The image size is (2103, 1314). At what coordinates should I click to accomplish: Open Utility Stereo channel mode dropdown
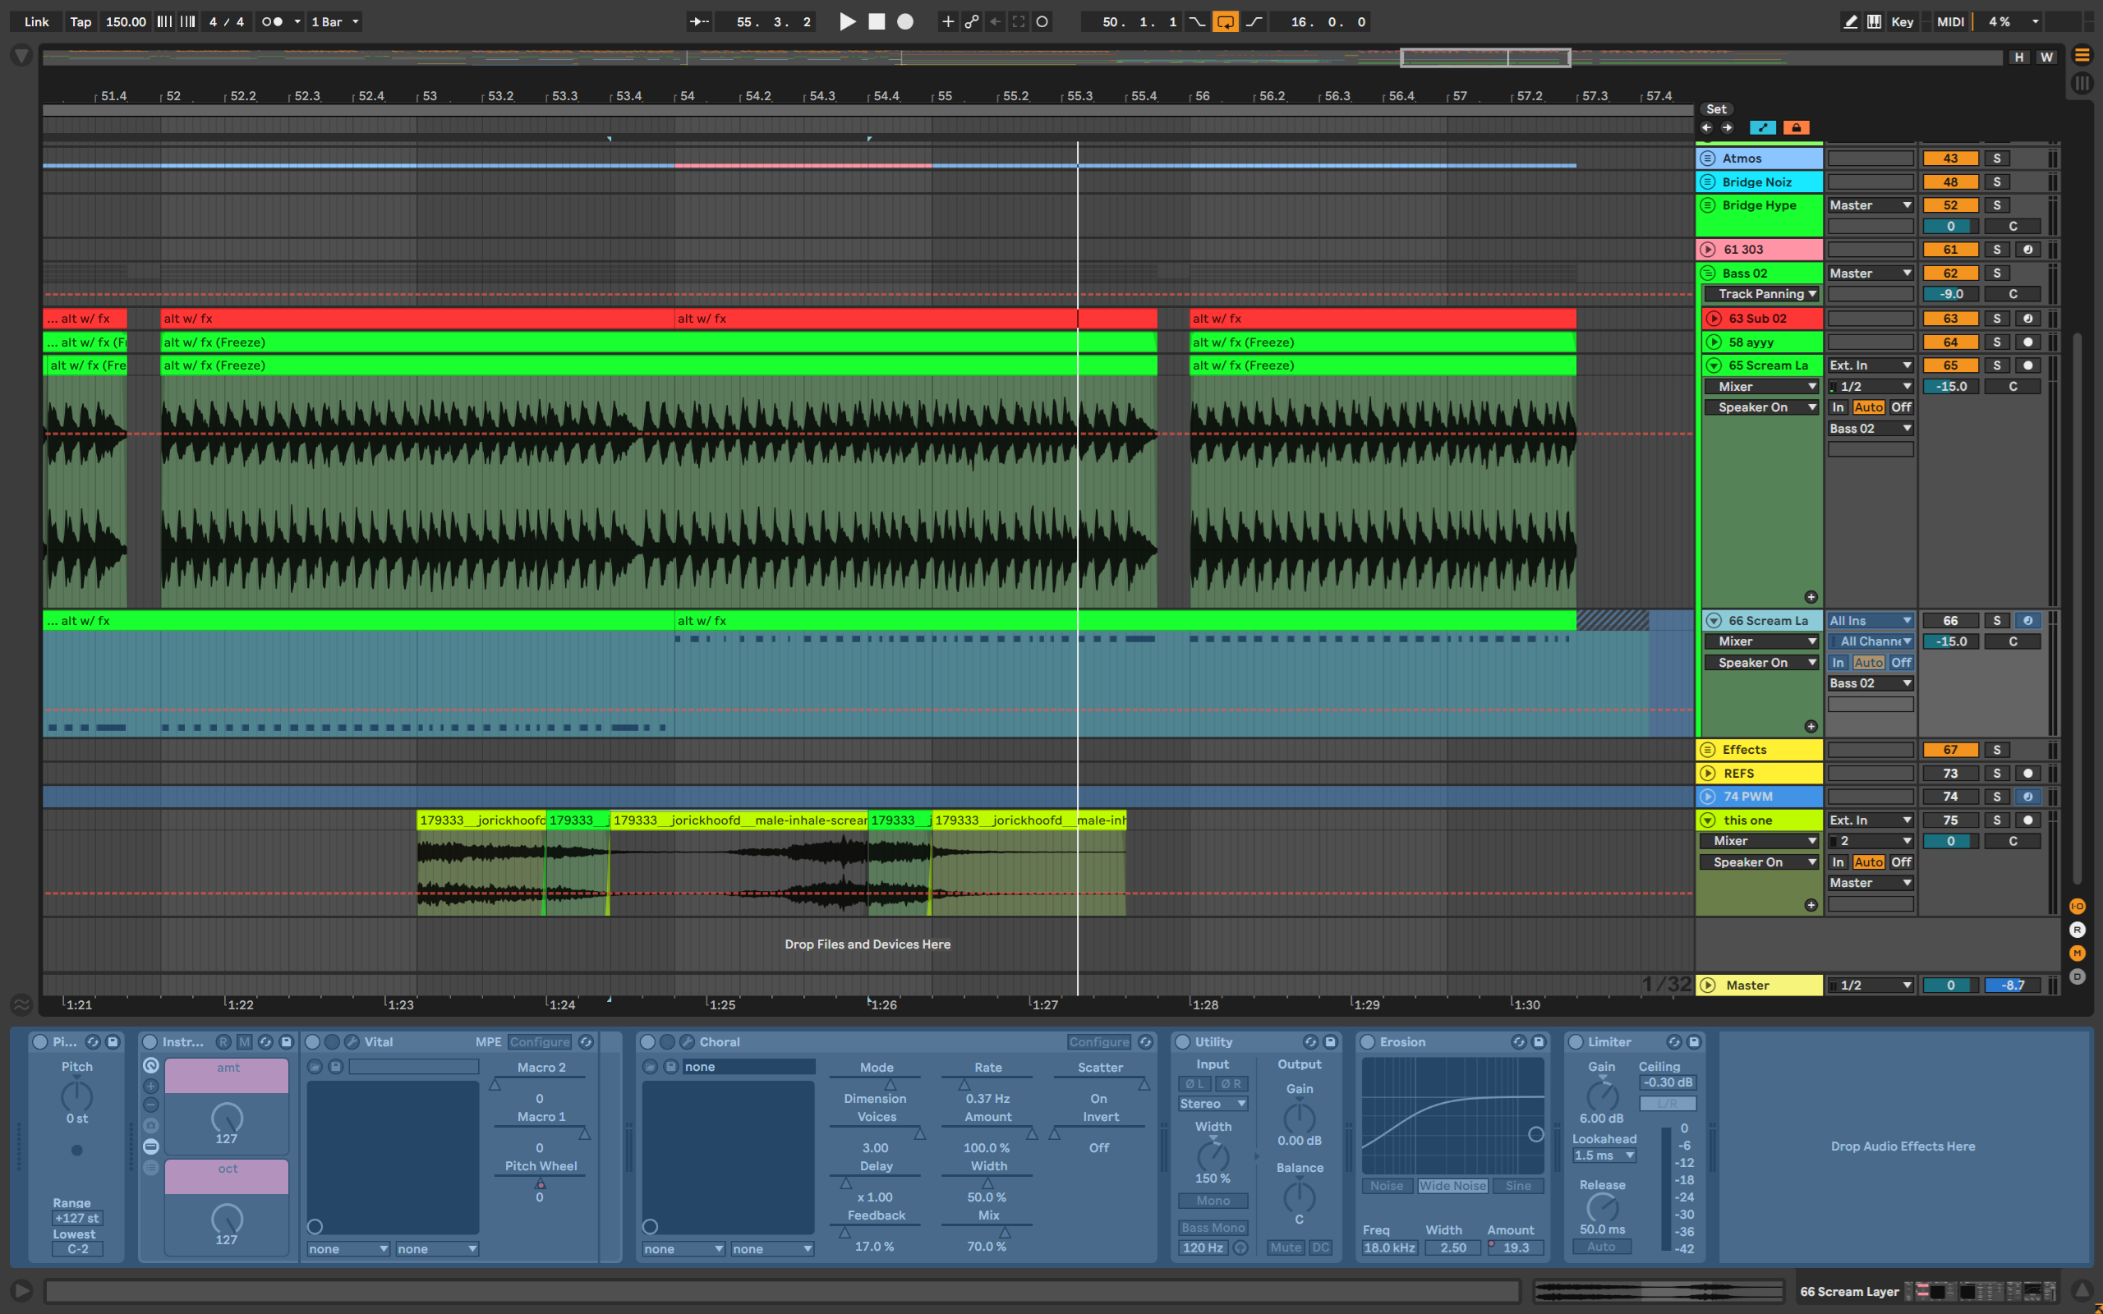1213,1104
